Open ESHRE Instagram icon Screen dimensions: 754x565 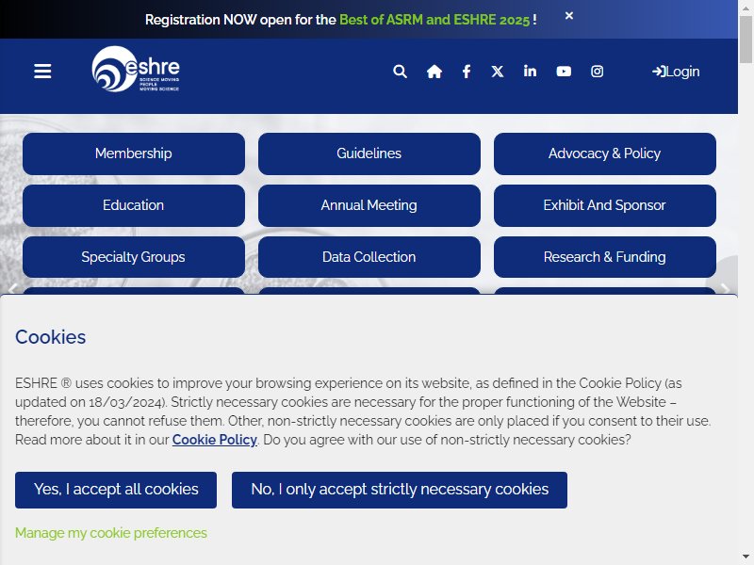coord(597,72)
